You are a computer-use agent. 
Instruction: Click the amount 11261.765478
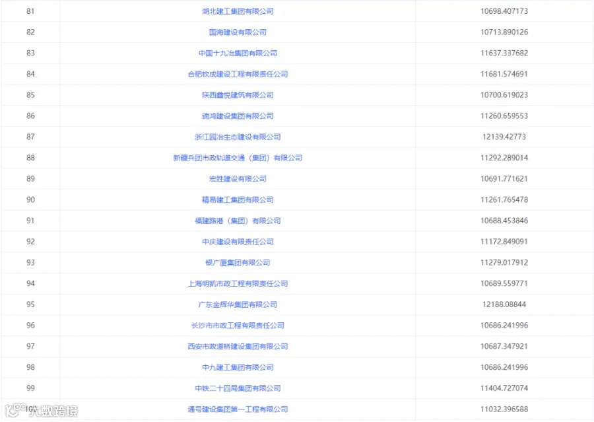point(504,200)
